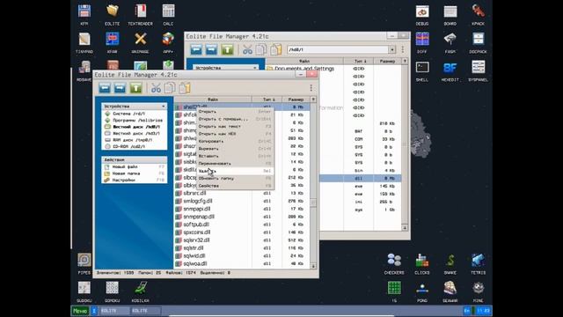Go back in the front Eolite window

click(x=105, y=88)
